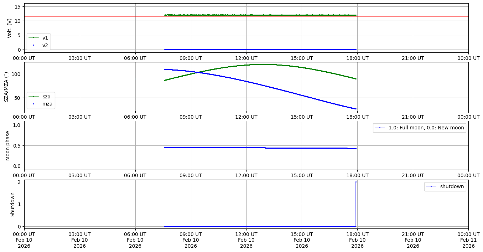This screenshot has height=252, width=483.
Task: Click the 'SZA/MZA (°)' y-axis label
Action: click(x=6, y=86)
